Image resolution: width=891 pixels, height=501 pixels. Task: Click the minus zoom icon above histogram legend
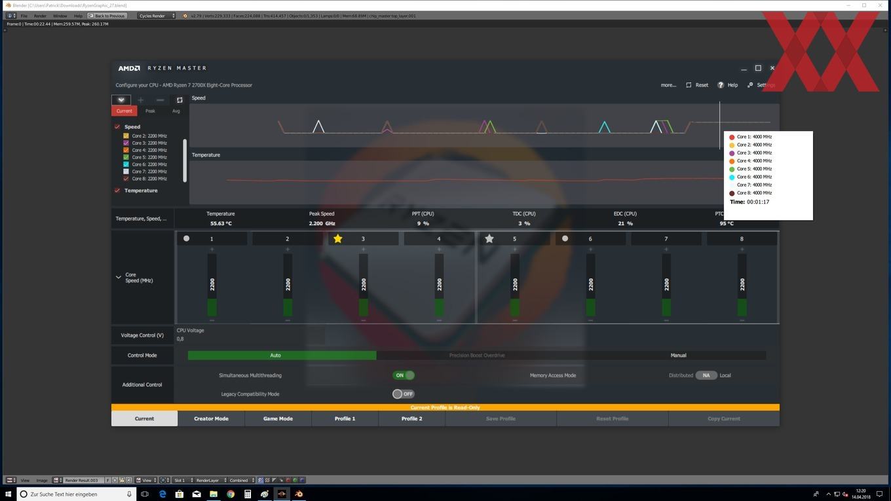pos(160,100)
